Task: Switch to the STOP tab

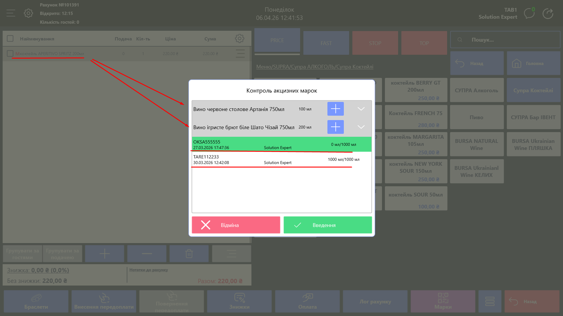Action: 375,43
